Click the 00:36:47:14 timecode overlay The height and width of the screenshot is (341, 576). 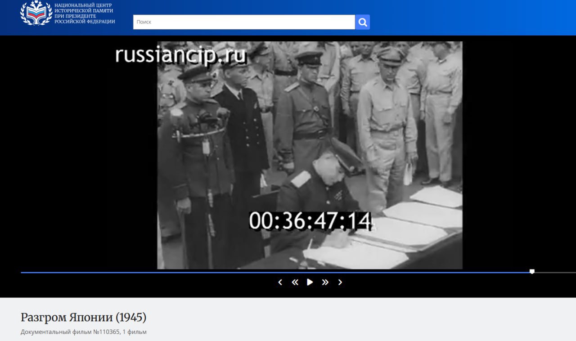[310, 221]
